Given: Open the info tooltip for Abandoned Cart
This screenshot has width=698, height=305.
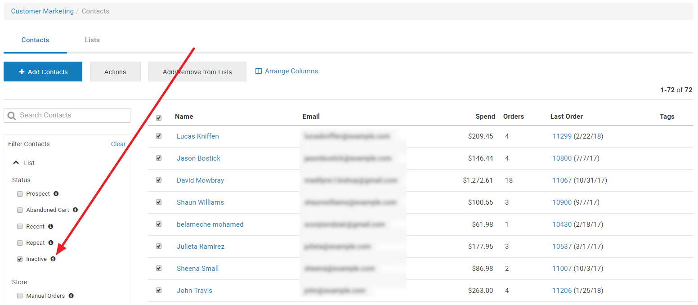Looking at the screenshot, I should (x=75, y=210).
